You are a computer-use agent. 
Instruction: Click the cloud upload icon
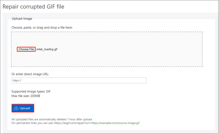pyautogui.click(x=16, y=108)
